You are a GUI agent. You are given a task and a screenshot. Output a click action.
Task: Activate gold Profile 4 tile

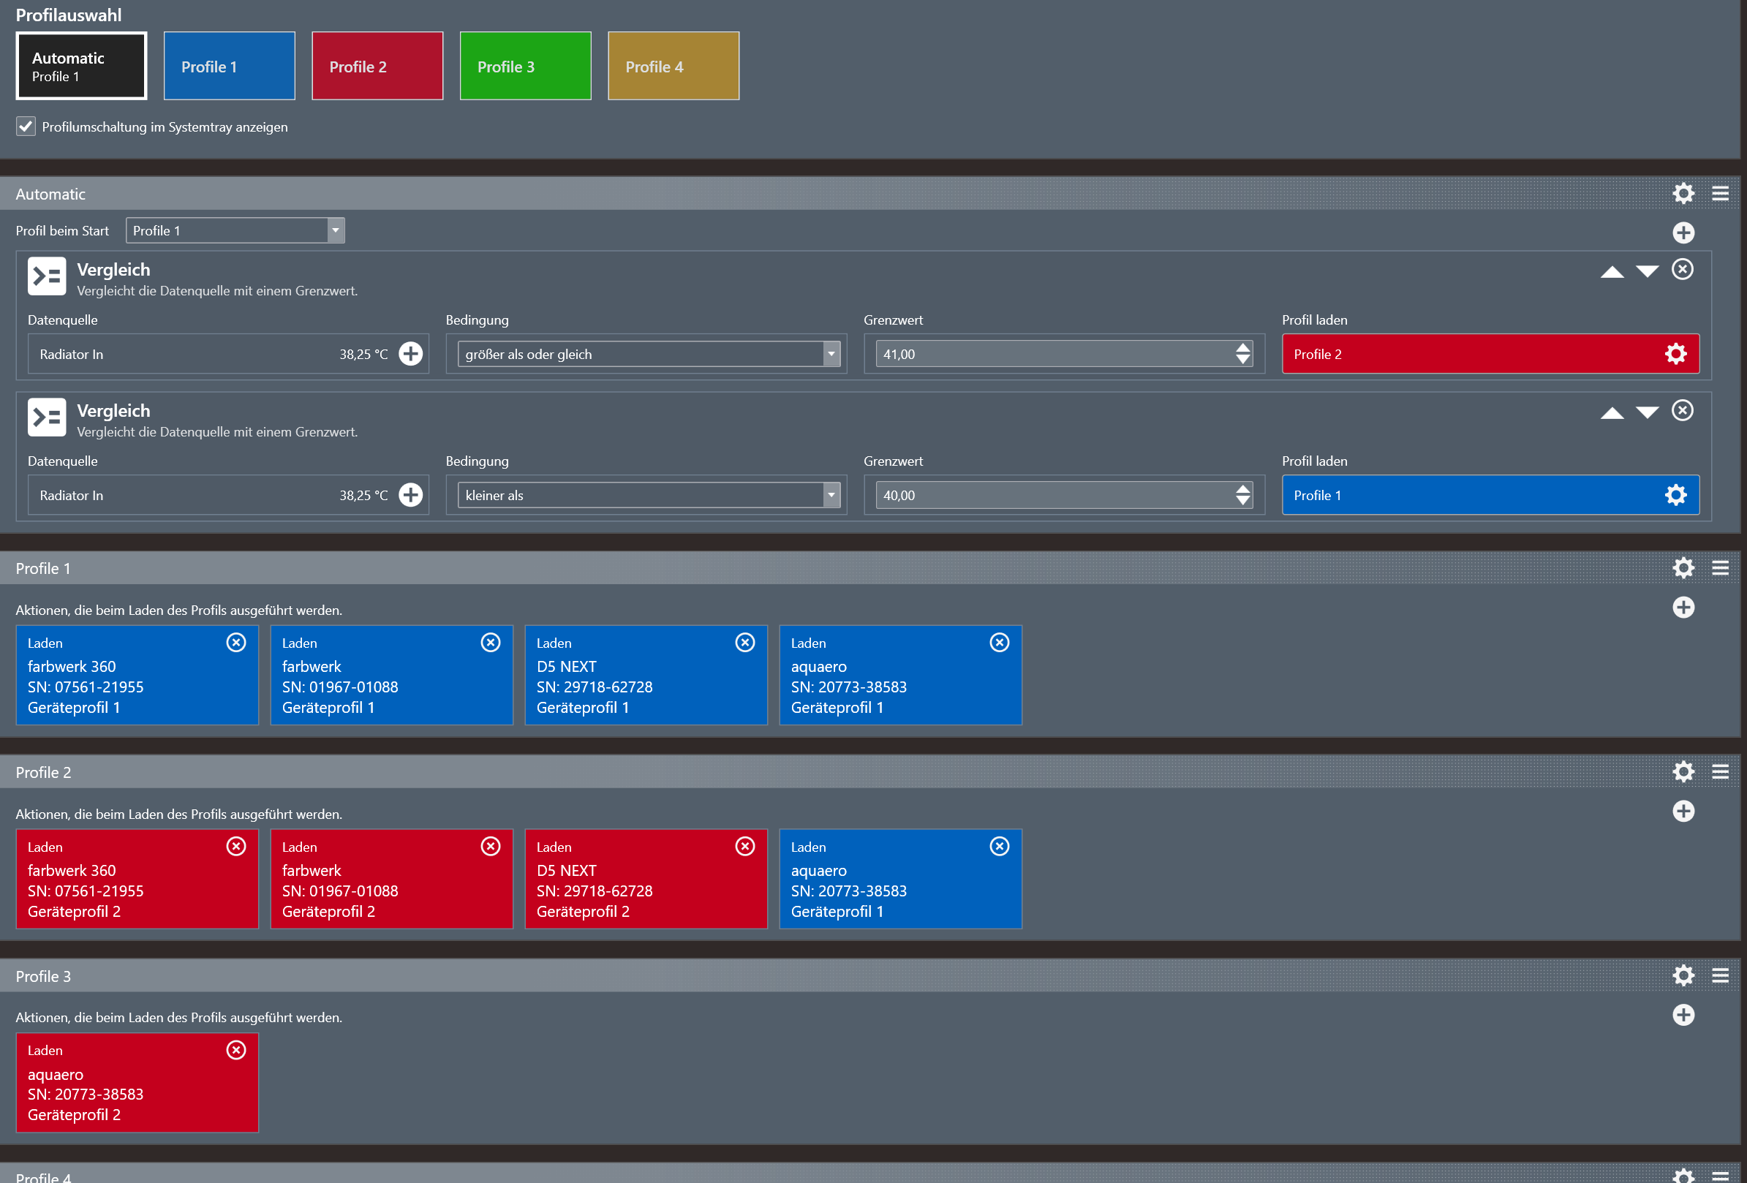click(673, 66)
